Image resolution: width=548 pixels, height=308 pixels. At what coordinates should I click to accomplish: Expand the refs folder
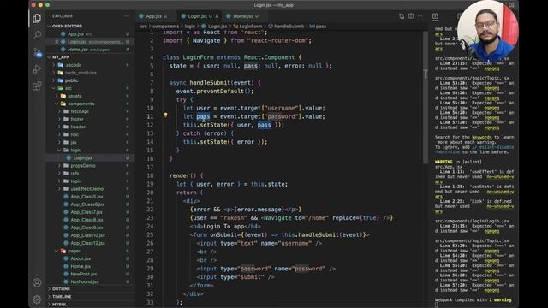pos(74,173)
